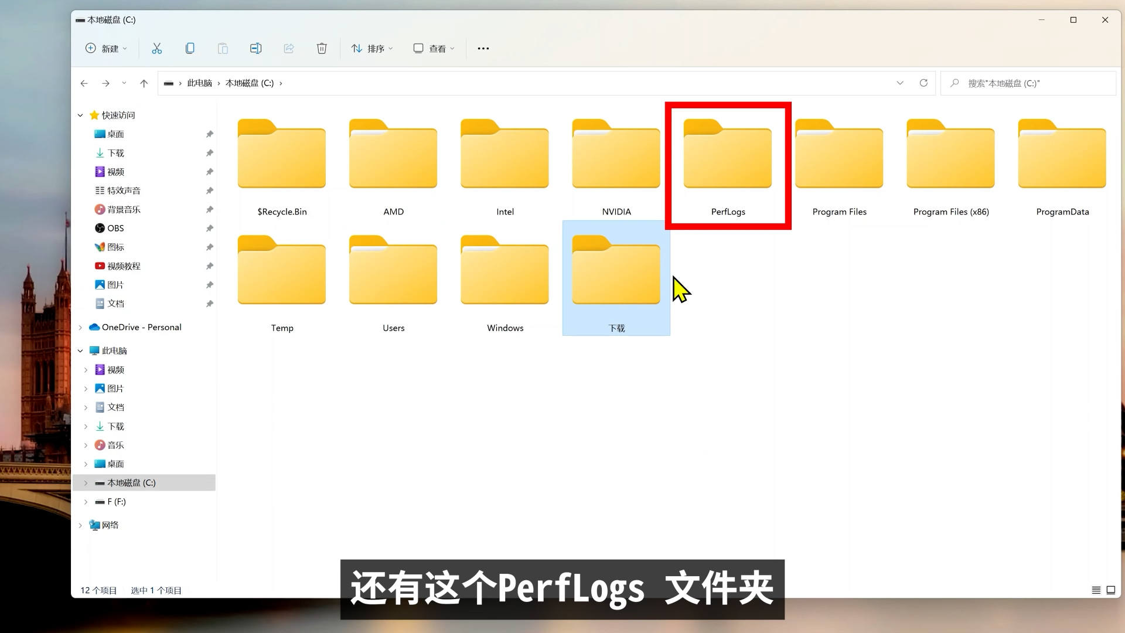Screen dimensions: 1125x633
Task: Navigate up to 此电脑 with up arrow
Action: pyautogui.click(x=144, y=83)
